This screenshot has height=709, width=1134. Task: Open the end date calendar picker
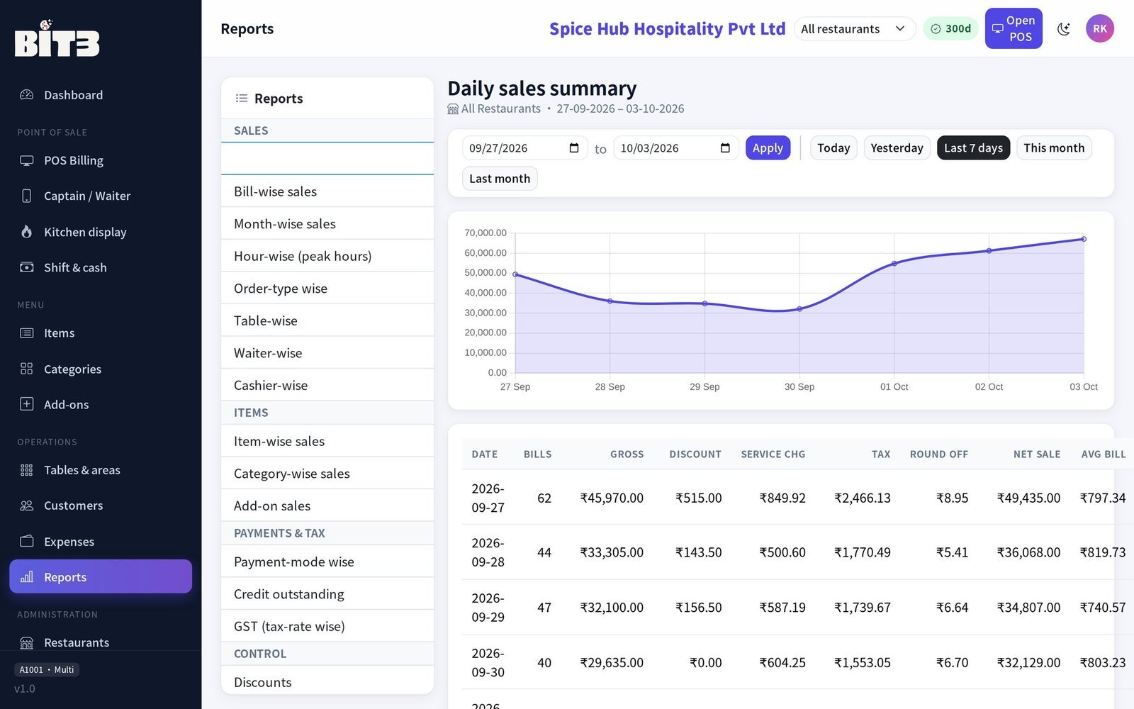[x=725, y=148]
